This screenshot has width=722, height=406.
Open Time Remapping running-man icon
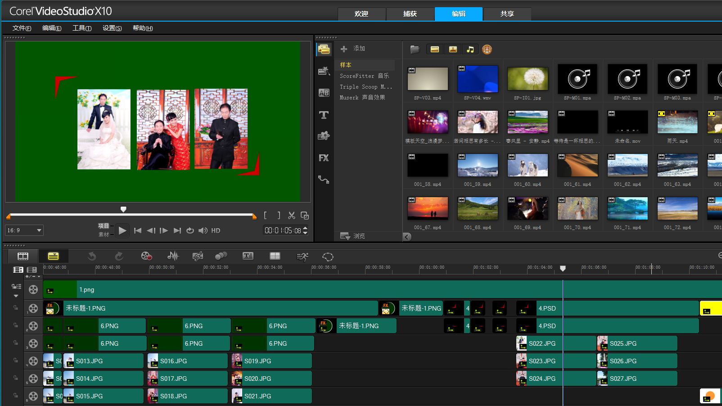[x=302, y=257]
